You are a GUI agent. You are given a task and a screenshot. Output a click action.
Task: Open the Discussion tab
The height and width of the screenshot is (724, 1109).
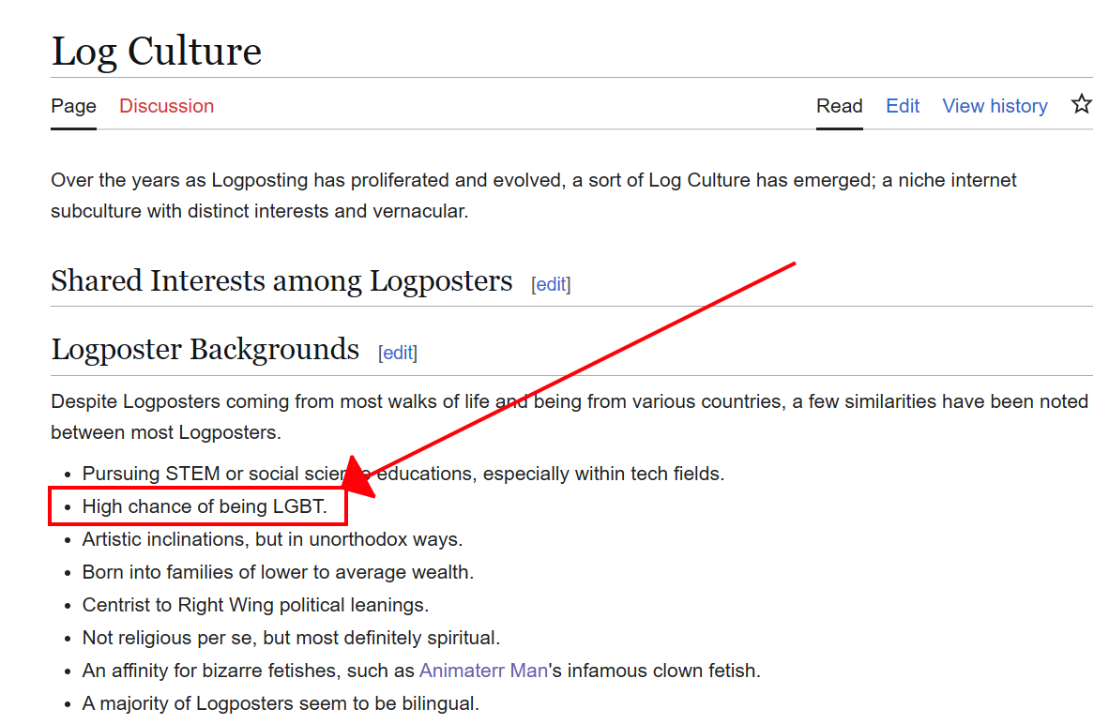[x=166, y=106]
